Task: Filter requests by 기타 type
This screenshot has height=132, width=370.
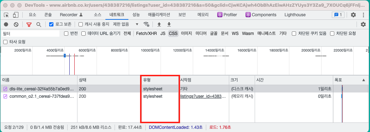Action: click(x=283, y=34)
